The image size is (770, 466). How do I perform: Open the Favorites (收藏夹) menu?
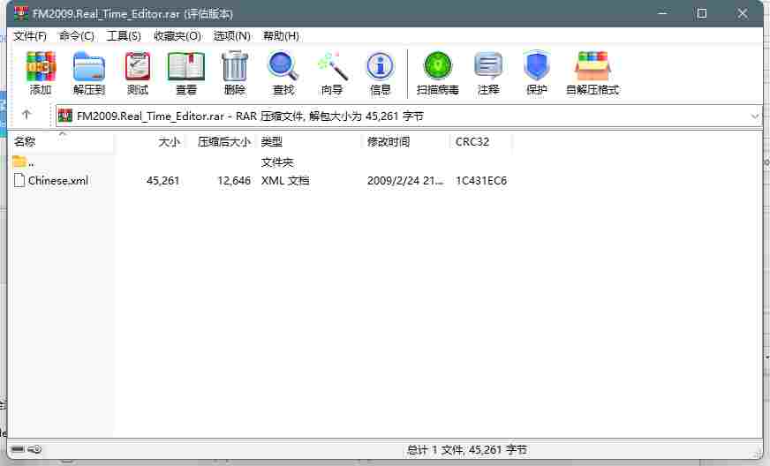click(177, 36)
